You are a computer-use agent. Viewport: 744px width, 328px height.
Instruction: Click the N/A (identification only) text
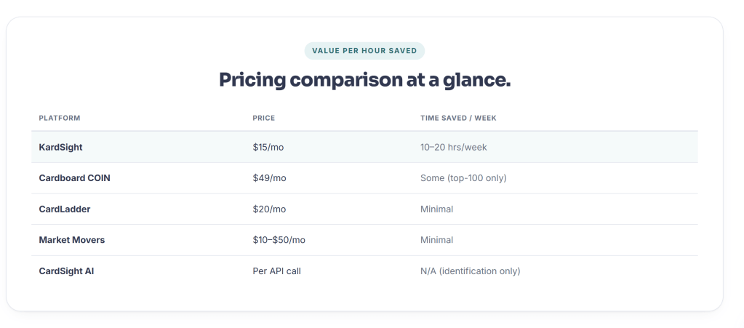(471, 271)
